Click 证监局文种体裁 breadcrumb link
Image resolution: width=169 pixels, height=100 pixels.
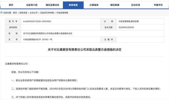(47, 13)
